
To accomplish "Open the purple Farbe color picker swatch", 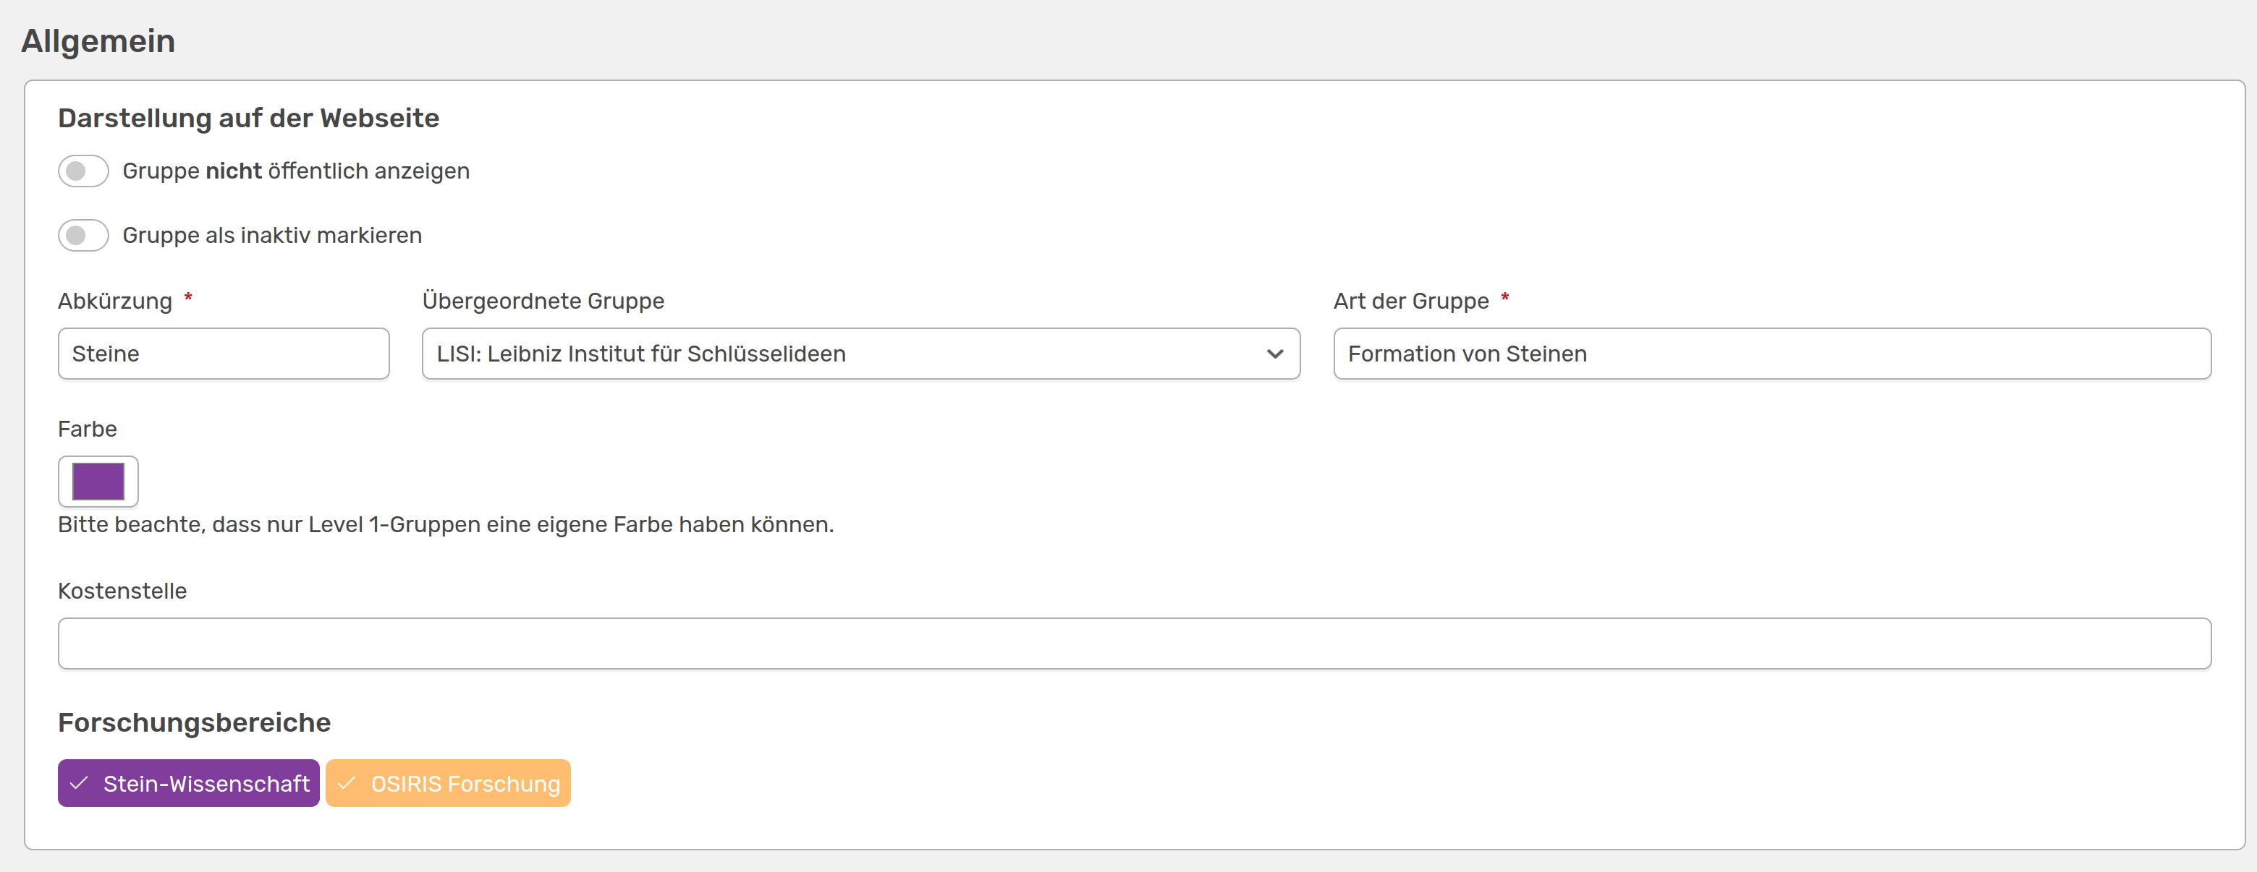I will pos(98,482).
